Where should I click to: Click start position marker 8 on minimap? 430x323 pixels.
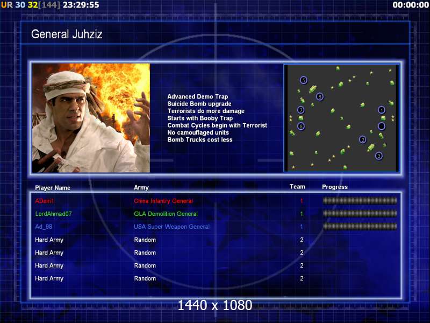point(301,127)
